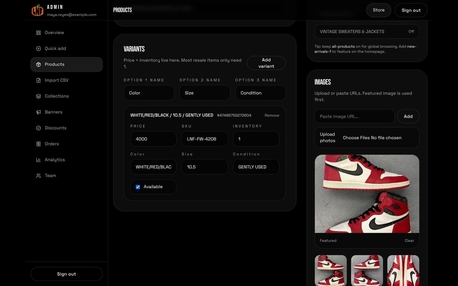Go to Quick add page
Viewport: 458px width, 286px height.
coord(66,49)
